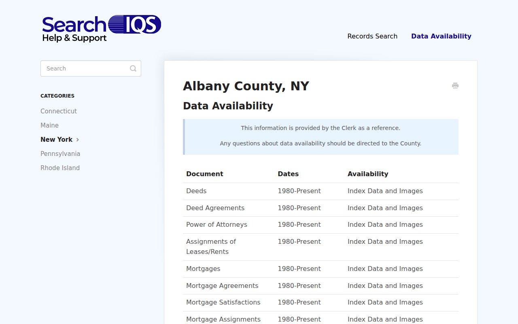Click the Mortgage Satisfactions cell
Viewport: 518px width, 324px height.
click(x=223, y=302)
